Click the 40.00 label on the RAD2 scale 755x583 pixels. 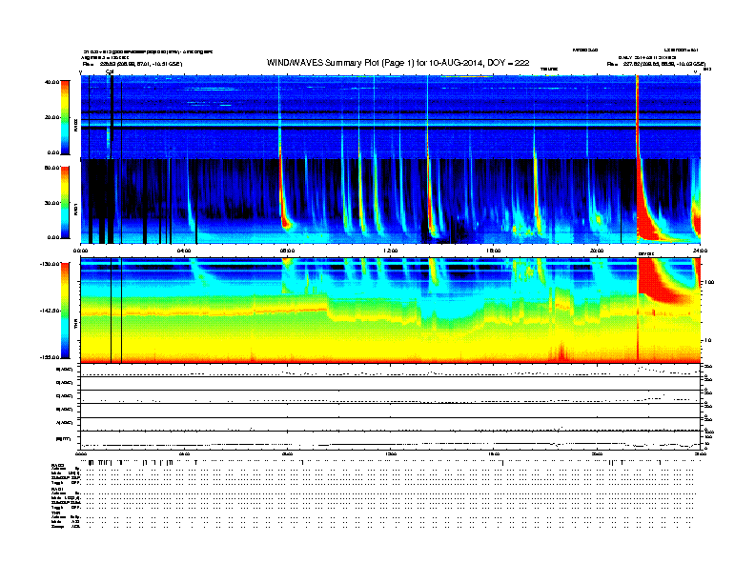(x=51, y=82)
